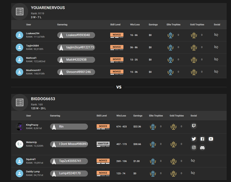Click KingPrazzy's NOVICE skill badge
Viewport: 231px width, 182px height.
click(x=103, y=126)
